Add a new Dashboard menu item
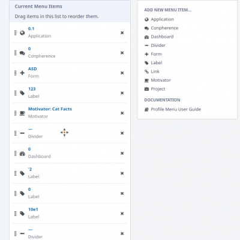The width and height of the screenshot is (240, 240). (162, 37)
